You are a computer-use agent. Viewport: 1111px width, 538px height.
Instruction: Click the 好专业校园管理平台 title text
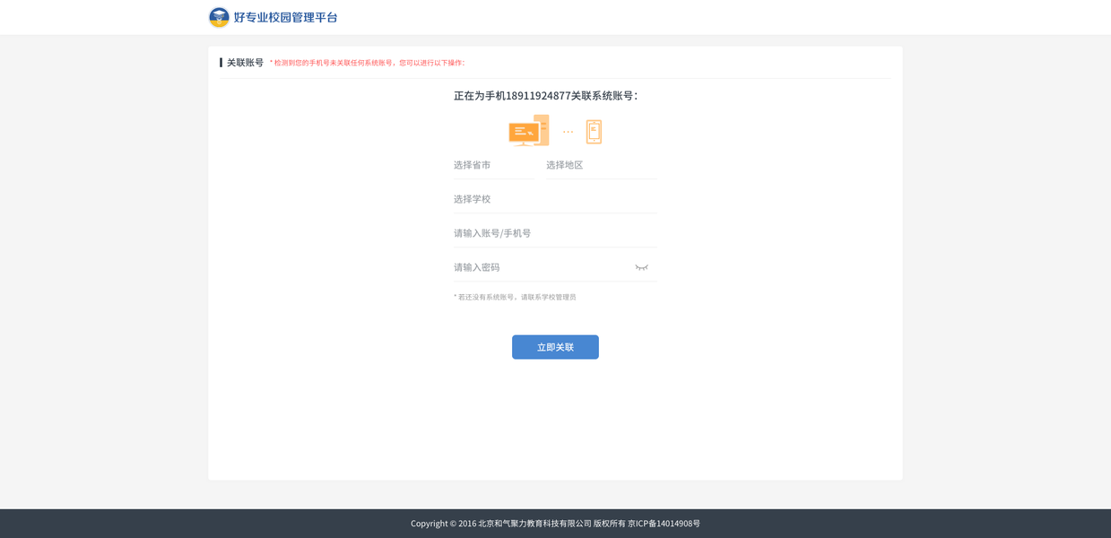(x=285, y=17)
